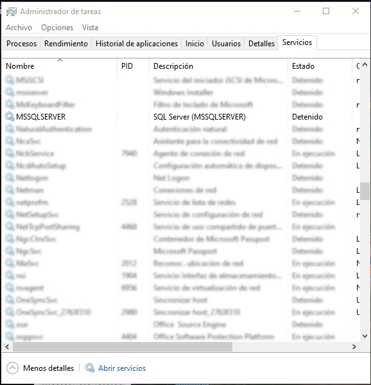Click the icon beside NetSetupSvc
Screen dimensions: 371x385
(10, 215)
